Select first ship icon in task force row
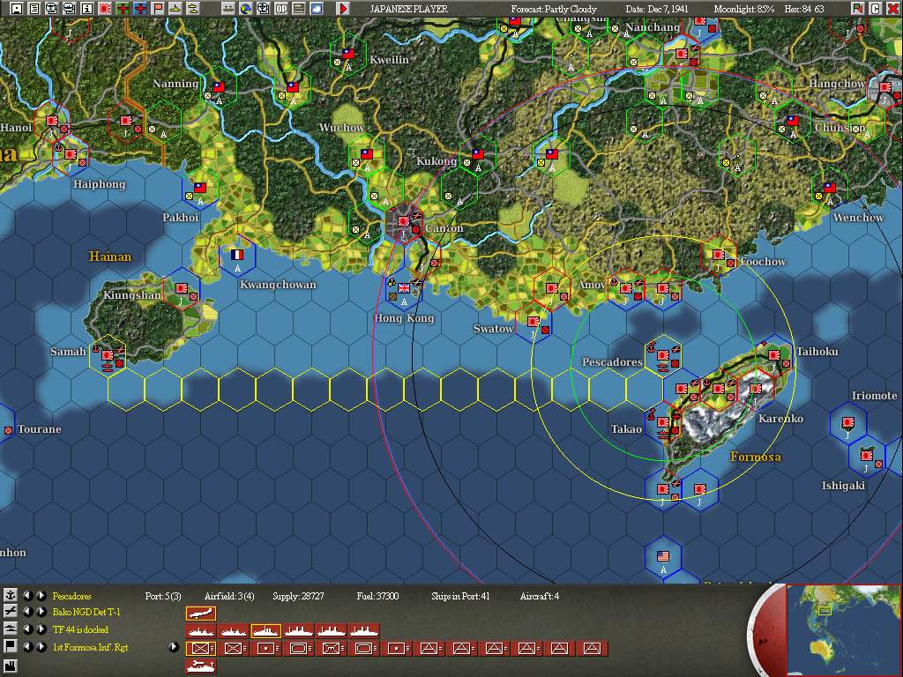This screenshot has height=677, width=903. click(201, 631)
